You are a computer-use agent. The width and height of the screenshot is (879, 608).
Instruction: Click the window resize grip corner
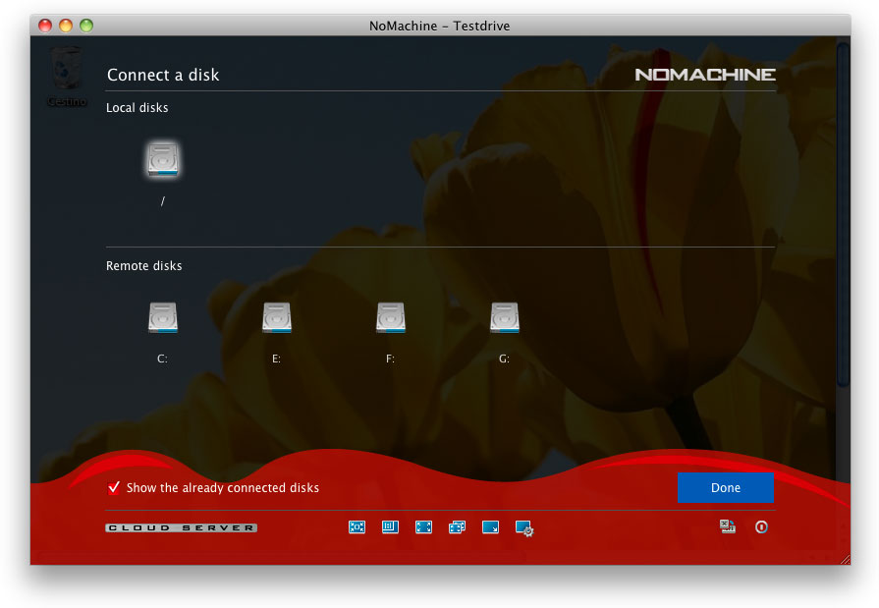(x=844, y=558)
